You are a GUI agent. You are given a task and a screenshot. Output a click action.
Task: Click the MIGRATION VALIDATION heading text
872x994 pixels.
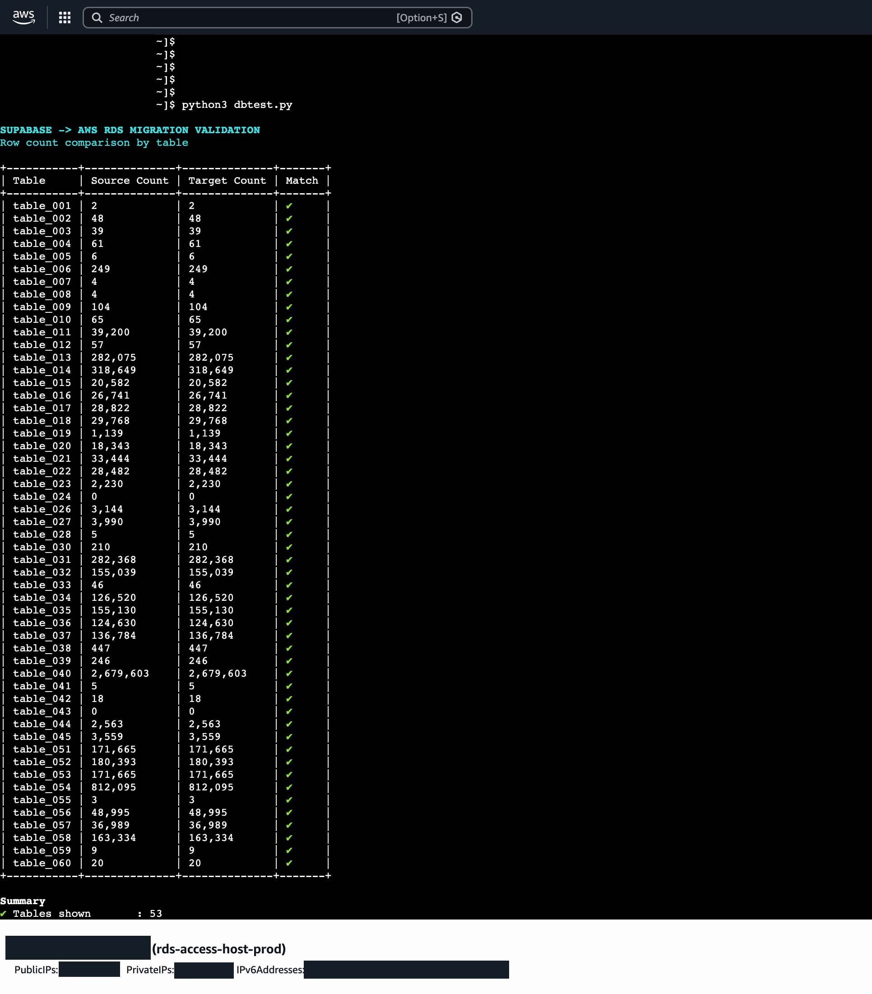[195, 130]
